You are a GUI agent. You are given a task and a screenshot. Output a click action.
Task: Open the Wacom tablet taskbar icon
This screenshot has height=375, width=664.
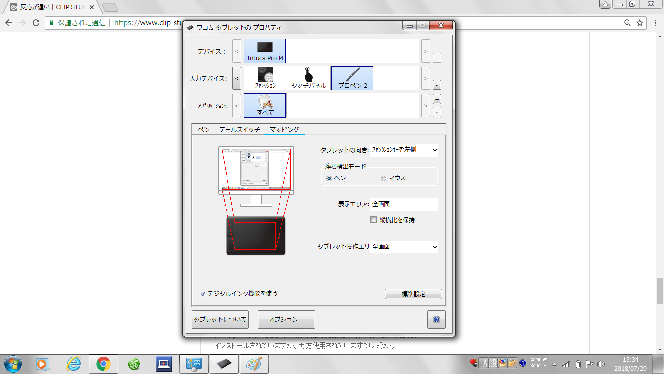point(224,364)
